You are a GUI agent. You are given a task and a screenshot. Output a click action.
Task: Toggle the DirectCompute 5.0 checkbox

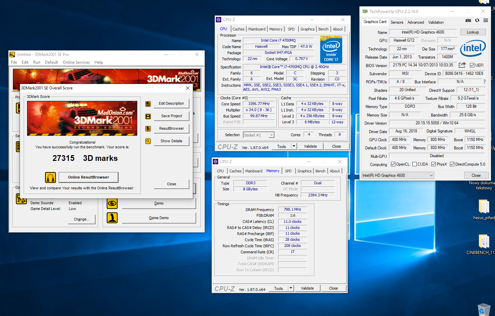(452, 164)
